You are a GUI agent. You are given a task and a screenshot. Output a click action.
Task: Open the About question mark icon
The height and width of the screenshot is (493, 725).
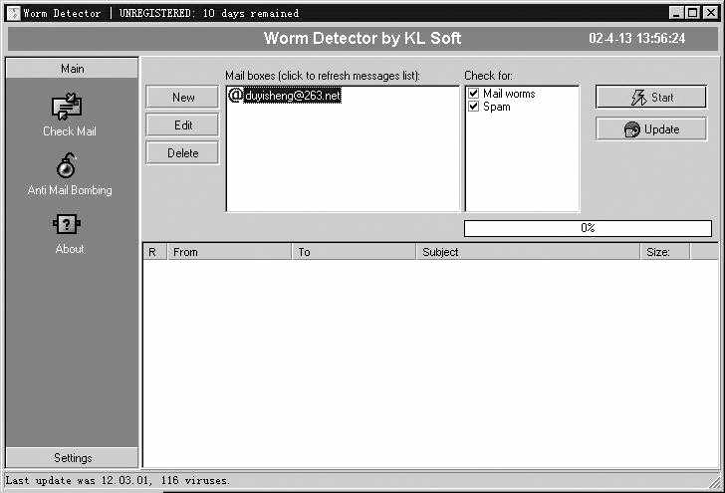pyautogui.click(x=69, y=225)
